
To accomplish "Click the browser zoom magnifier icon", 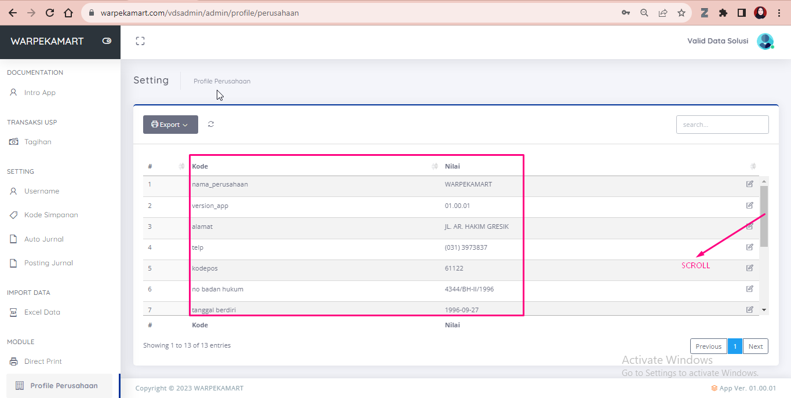I will pos(644,13).
